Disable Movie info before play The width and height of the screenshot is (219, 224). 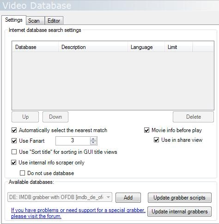click(146, 130)
